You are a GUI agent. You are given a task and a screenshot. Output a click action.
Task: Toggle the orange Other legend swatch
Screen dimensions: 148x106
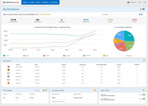click(104, 56)
